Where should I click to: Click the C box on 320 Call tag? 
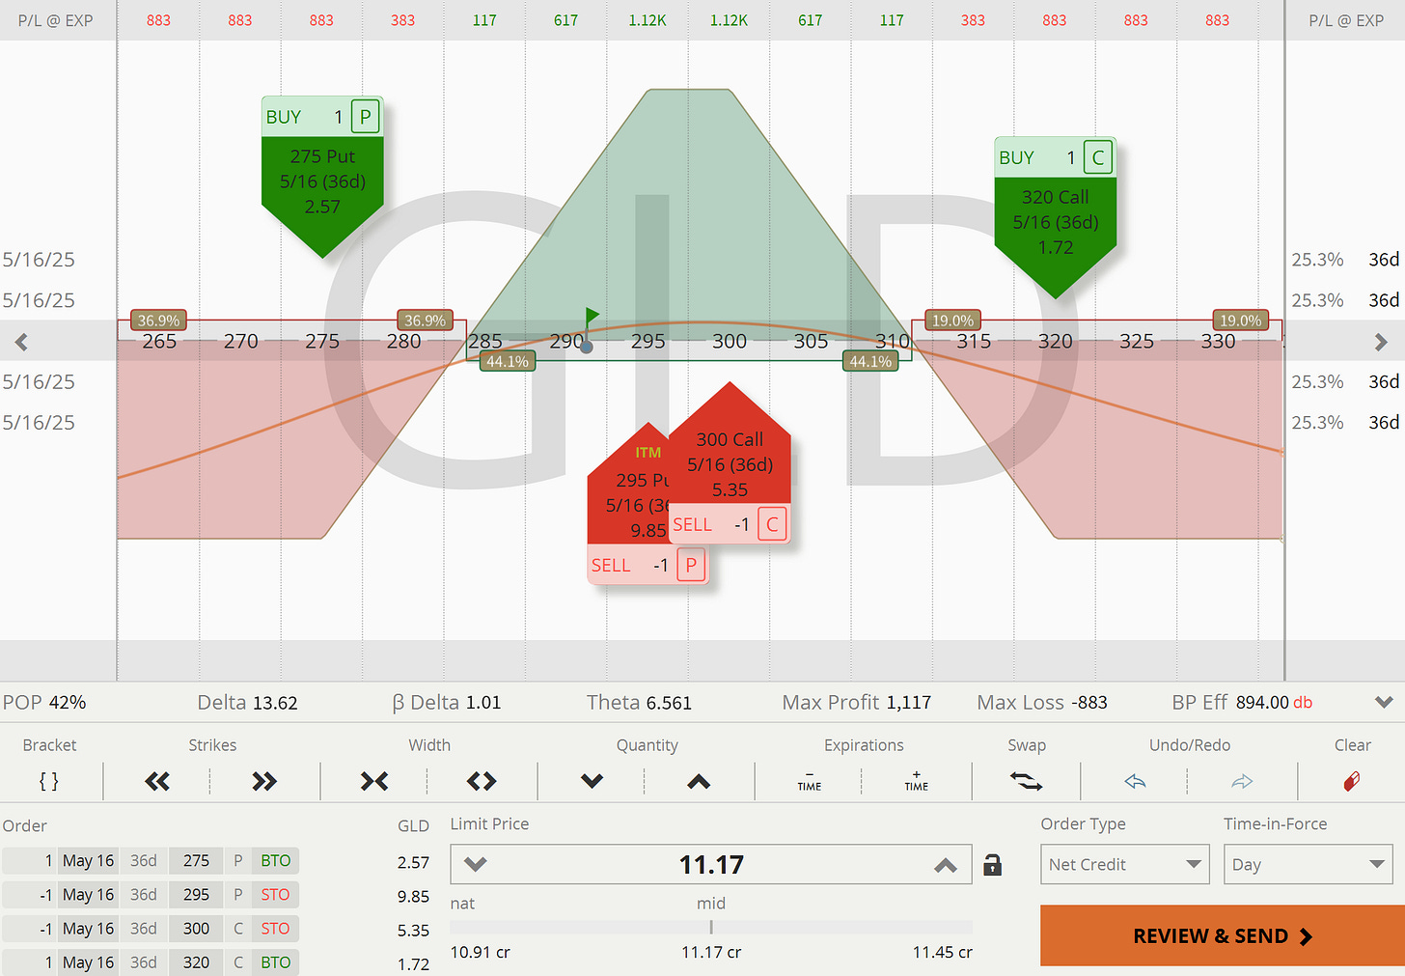point(1098,157)
